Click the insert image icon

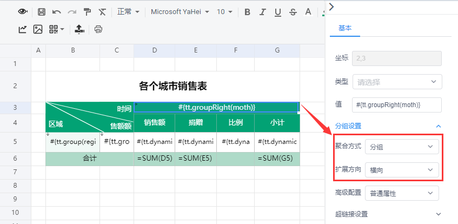point(38,29)
